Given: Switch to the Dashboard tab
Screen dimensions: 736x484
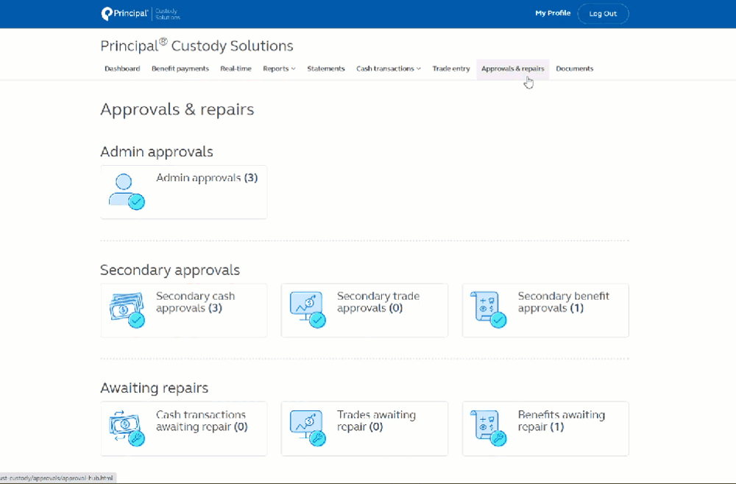Looking at the screenshot, I should point(122,69).
